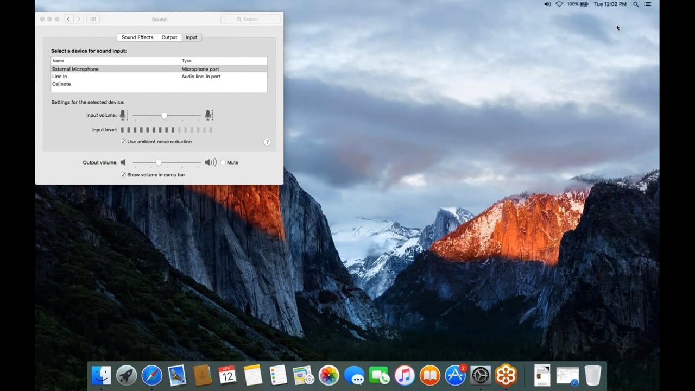Open Spotlight search in menu bar
The image size is (695, 391).
[x=636, y=4]
